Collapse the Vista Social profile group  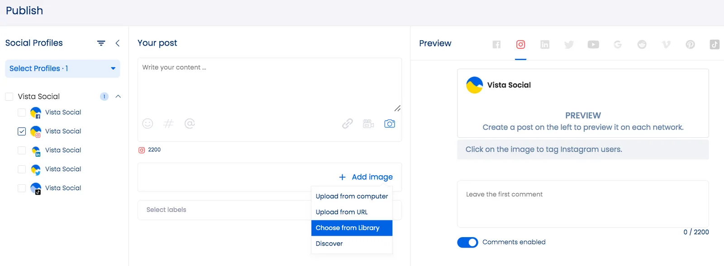point(118,97)
